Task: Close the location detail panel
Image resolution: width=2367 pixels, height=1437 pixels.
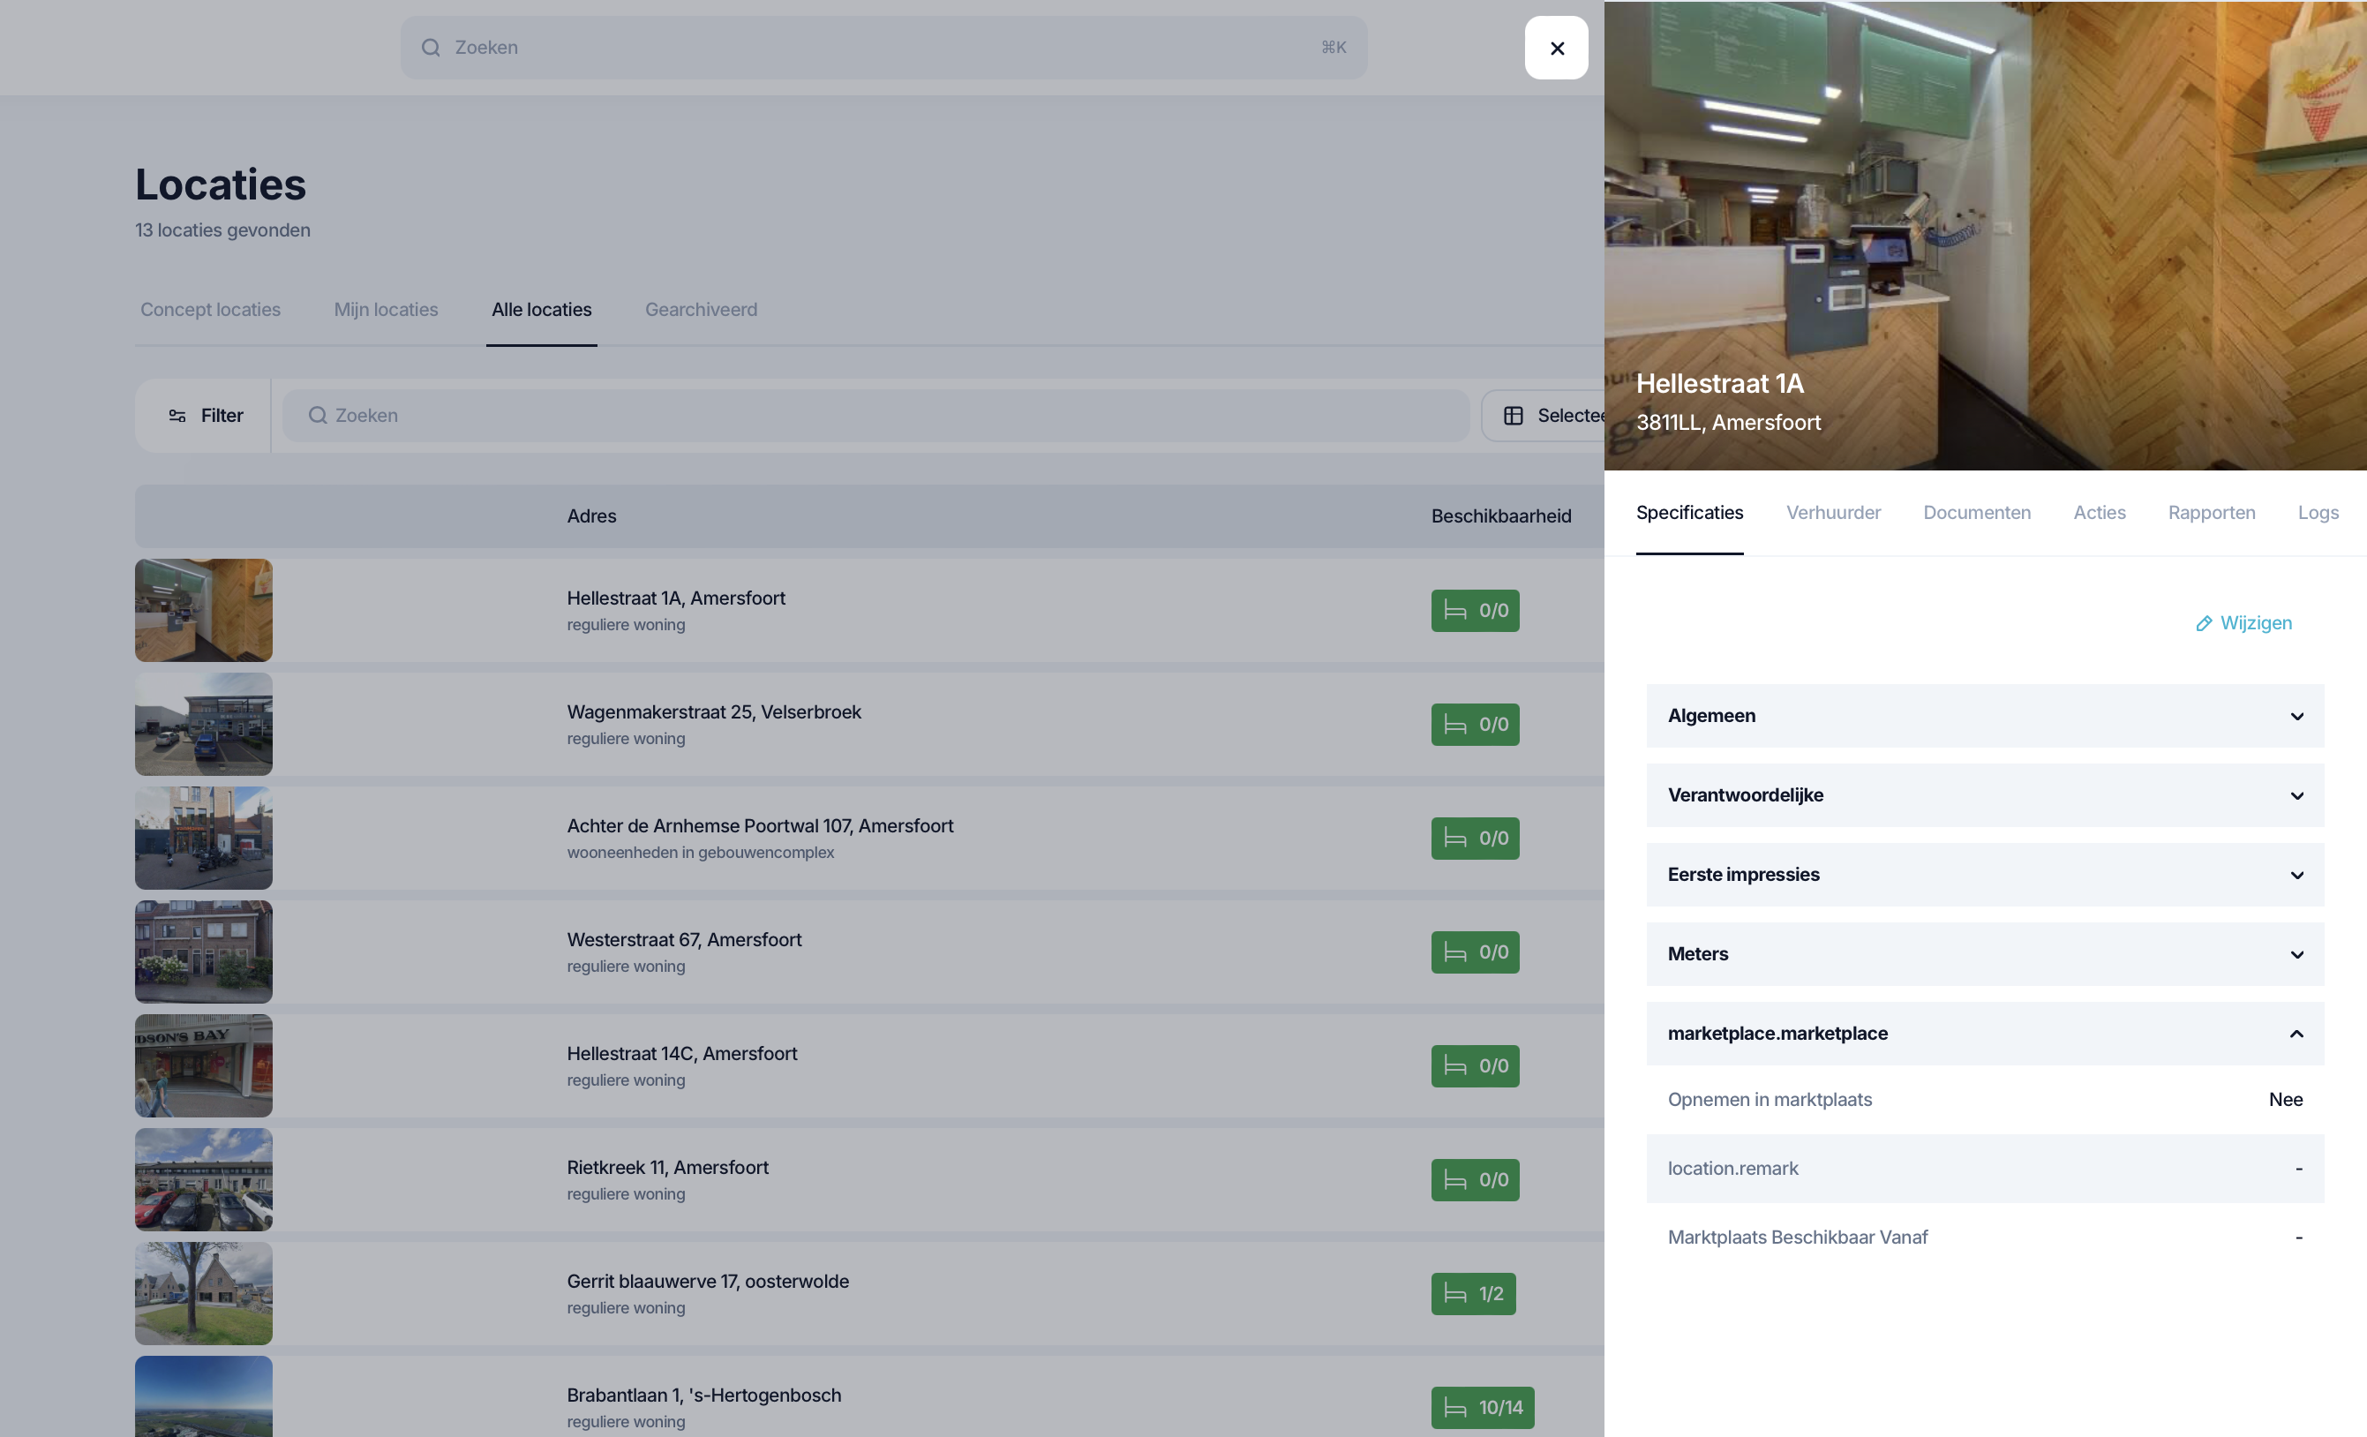Action: 1556,48
